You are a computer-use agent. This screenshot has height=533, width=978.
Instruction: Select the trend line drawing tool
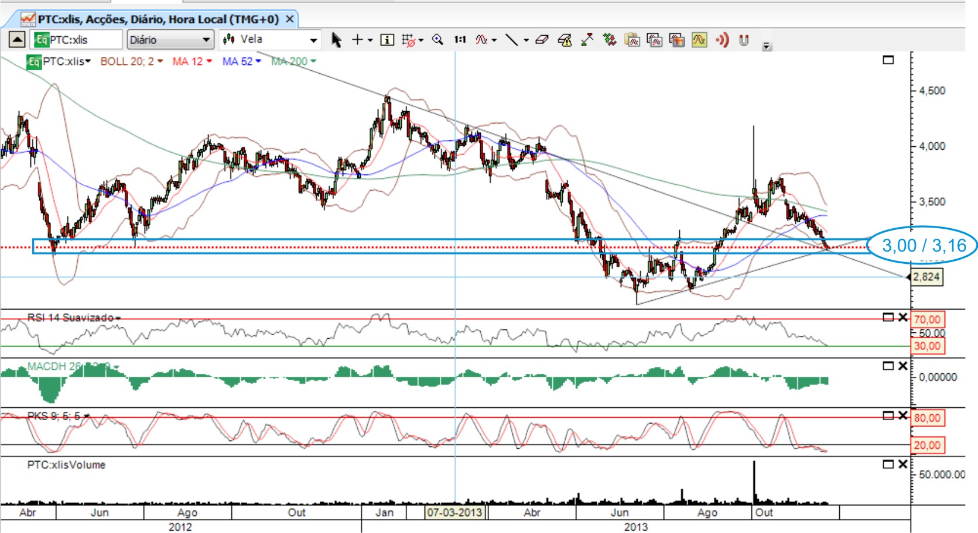511,40
